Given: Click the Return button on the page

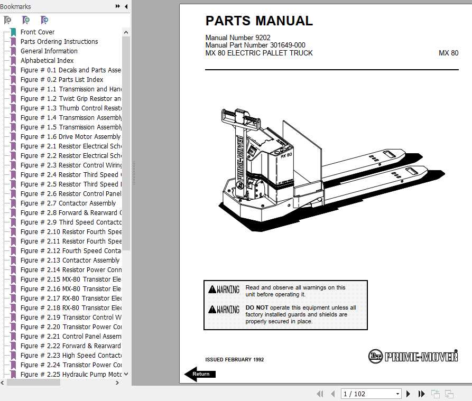Looking at the screenshot, I should click(200, 374).
